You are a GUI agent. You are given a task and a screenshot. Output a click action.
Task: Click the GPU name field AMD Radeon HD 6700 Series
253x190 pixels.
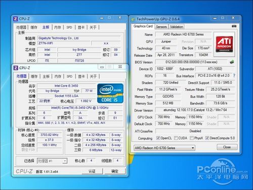point(183,34)
